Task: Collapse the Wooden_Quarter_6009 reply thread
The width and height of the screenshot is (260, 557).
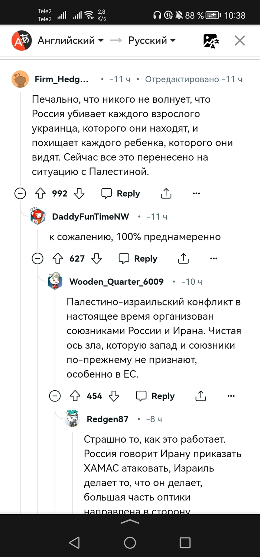Action: pyautogui.click(x=55, y=396)
